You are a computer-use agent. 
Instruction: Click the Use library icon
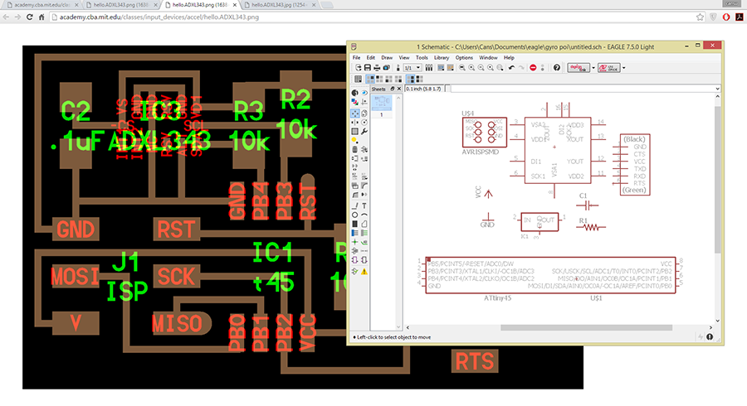[429, 67]
